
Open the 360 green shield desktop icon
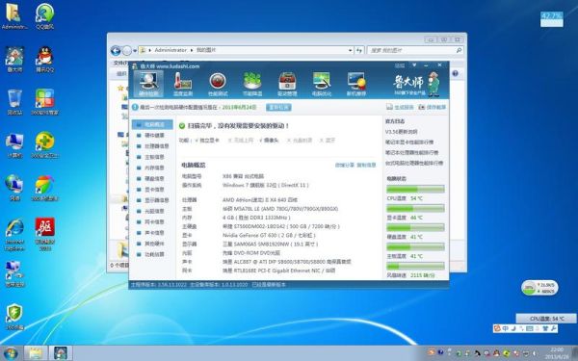(x=14, y=317)
